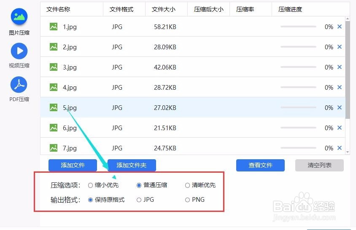Select the file name 1.jpg
This screenshot has height=230, width=356.
point(70,27)
